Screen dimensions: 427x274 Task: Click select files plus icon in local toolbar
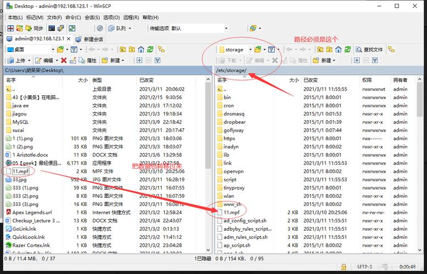[x=139, y=60]
